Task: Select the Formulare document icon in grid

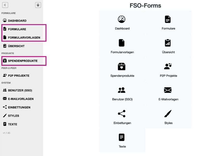Action: click(168, 19)
